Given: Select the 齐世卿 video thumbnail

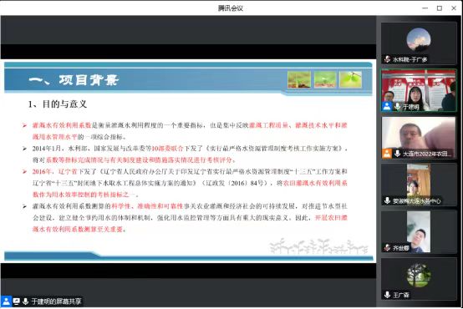Looking at the screenshot, I should coord(419,231).
